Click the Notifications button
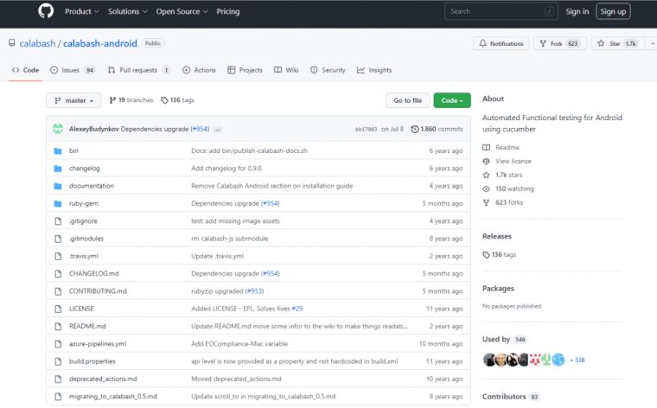Viewport: 657px width, 408px height. (501, 43)
